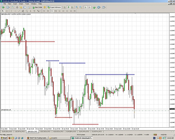Image resolution: width=175 pixels, height=140 pixels.
Task: Switch to the EURCHFm,M15 chart tab
Action: coord(84,132)
